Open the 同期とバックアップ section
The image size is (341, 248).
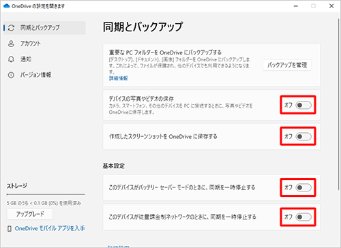(x=44, y=28)
